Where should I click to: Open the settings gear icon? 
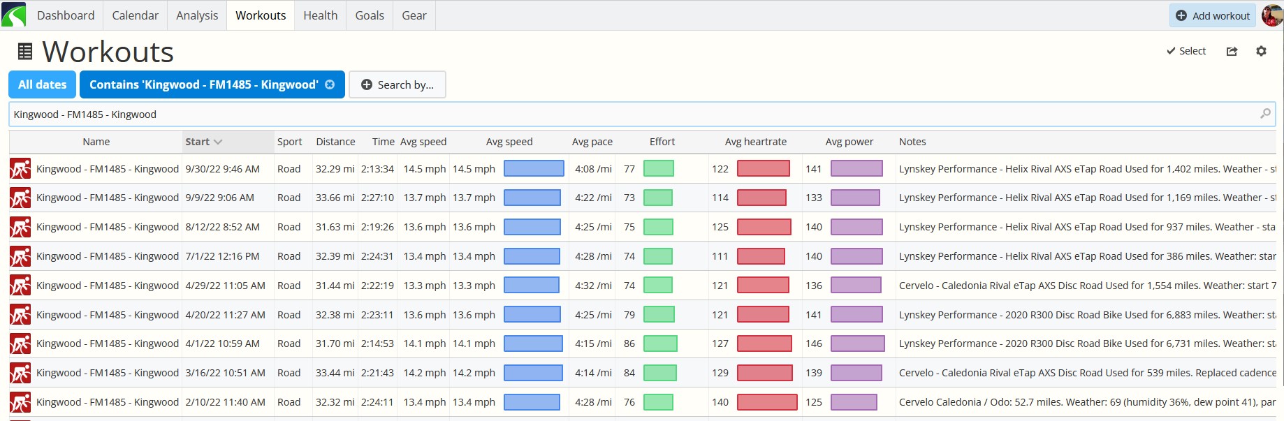click(1261, 51)
